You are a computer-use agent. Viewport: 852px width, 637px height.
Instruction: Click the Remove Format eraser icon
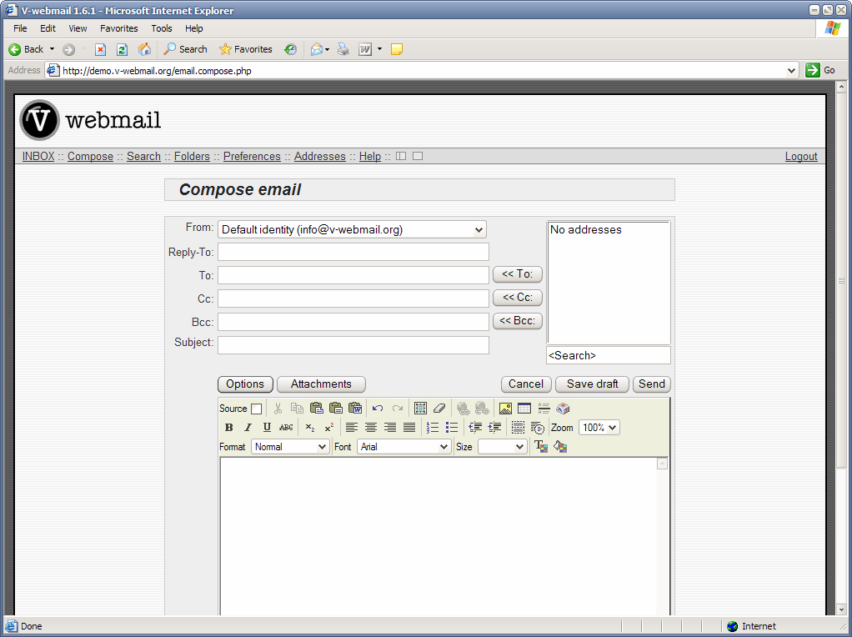(439, 409)
